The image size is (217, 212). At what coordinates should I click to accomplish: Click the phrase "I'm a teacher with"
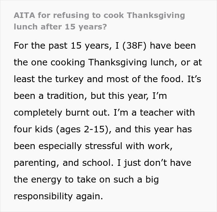coord(164,113)
